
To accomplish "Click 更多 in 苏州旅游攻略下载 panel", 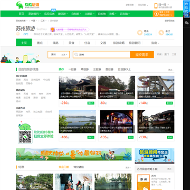I will [169, 169].
